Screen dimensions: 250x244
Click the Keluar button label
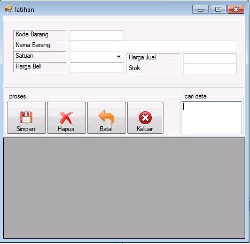click(x=145, y=129)
